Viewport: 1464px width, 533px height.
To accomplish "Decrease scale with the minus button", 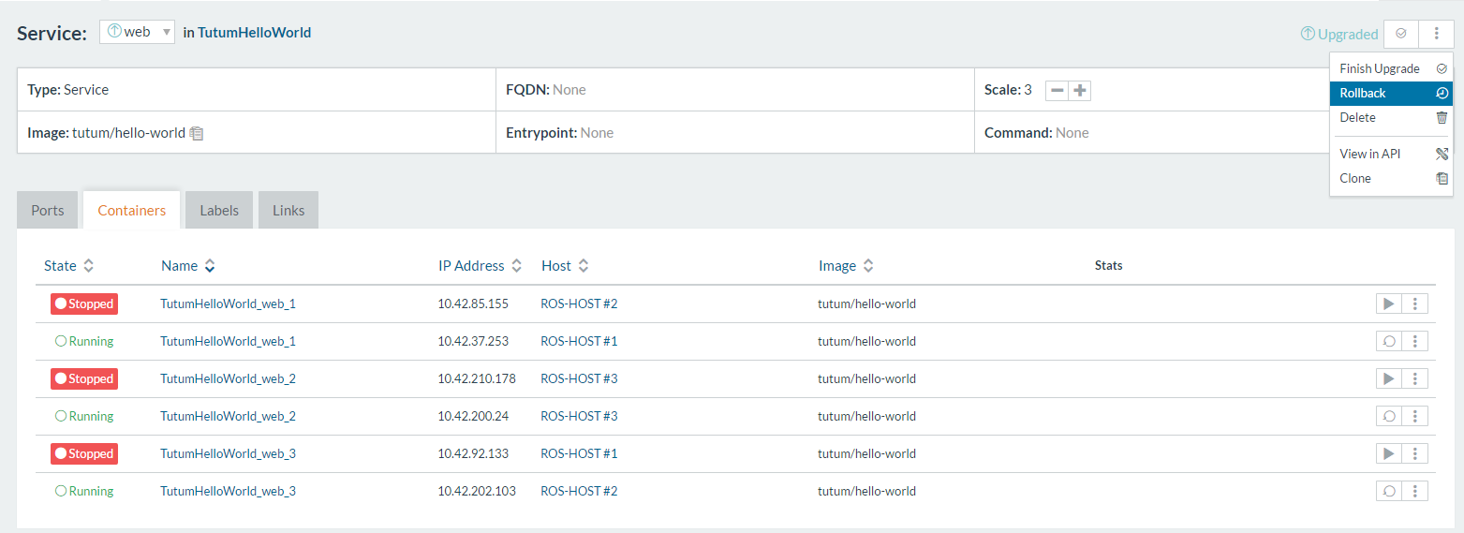I will pyautogui.click(x=1057, y=91).
